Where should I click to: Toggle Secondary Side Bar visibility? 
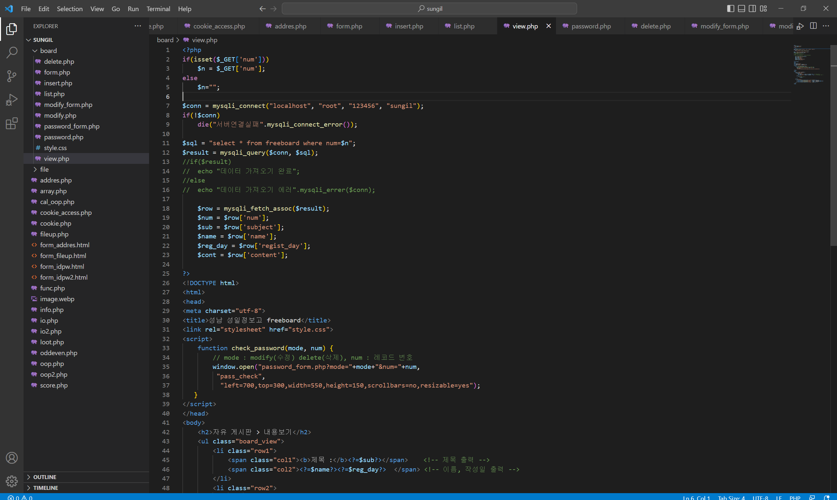pyautogui.click(x=752, y=9)
